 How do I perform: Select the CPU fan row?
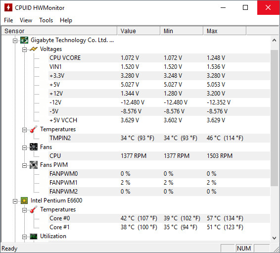coord(159,156)
